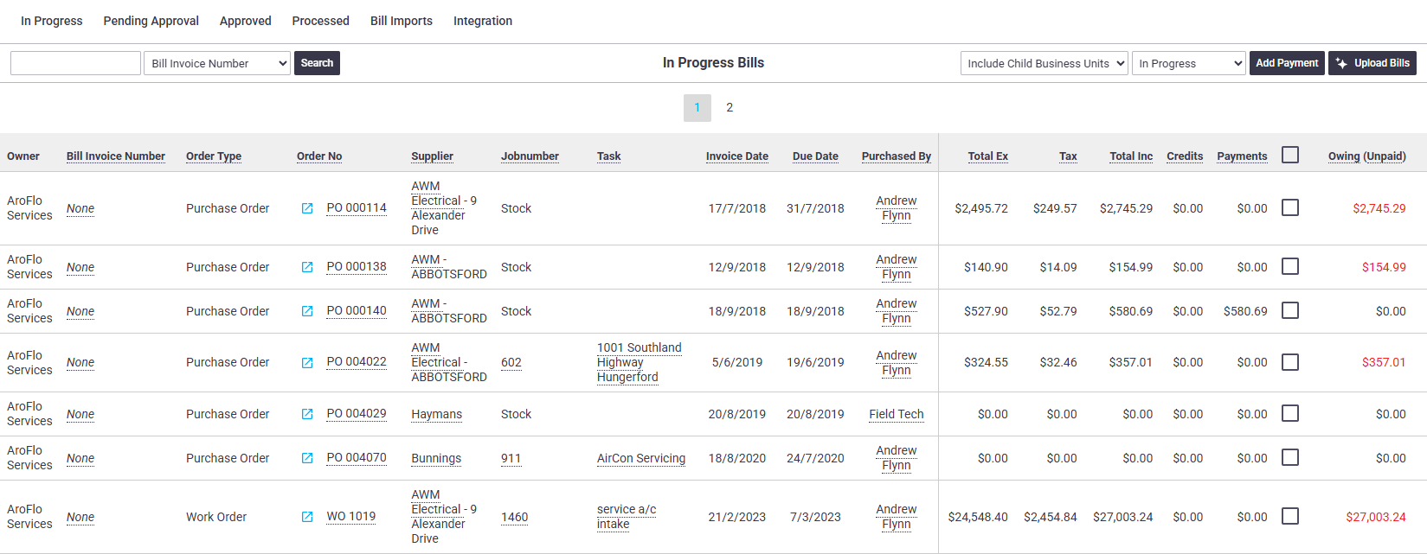This screenshot has height=554, width=1427.
Task: Open the In Progress status filter dropdown
Action: 1189,63
